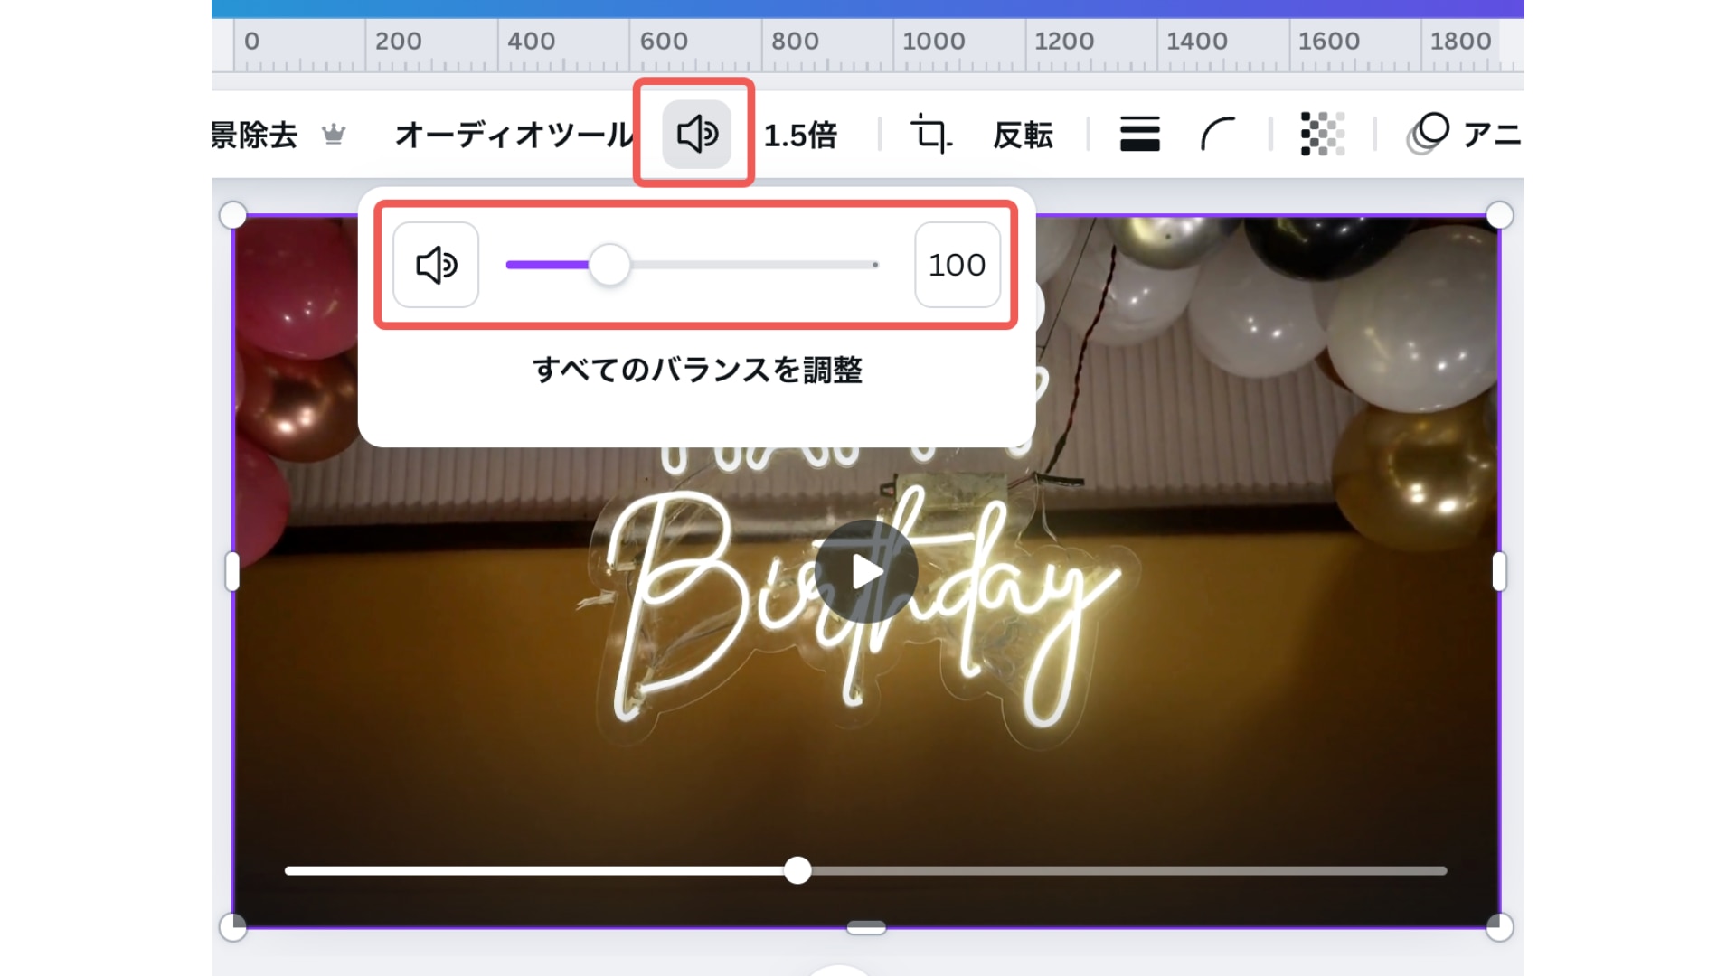Viewport: 1736px width, 976px height.
Task: Click the volume speaker icon in the toolbar
Action: [696, 134]
